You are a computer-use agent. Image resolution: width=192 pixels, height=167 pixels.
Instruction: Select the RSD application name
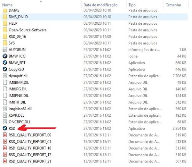click(12, 129)
